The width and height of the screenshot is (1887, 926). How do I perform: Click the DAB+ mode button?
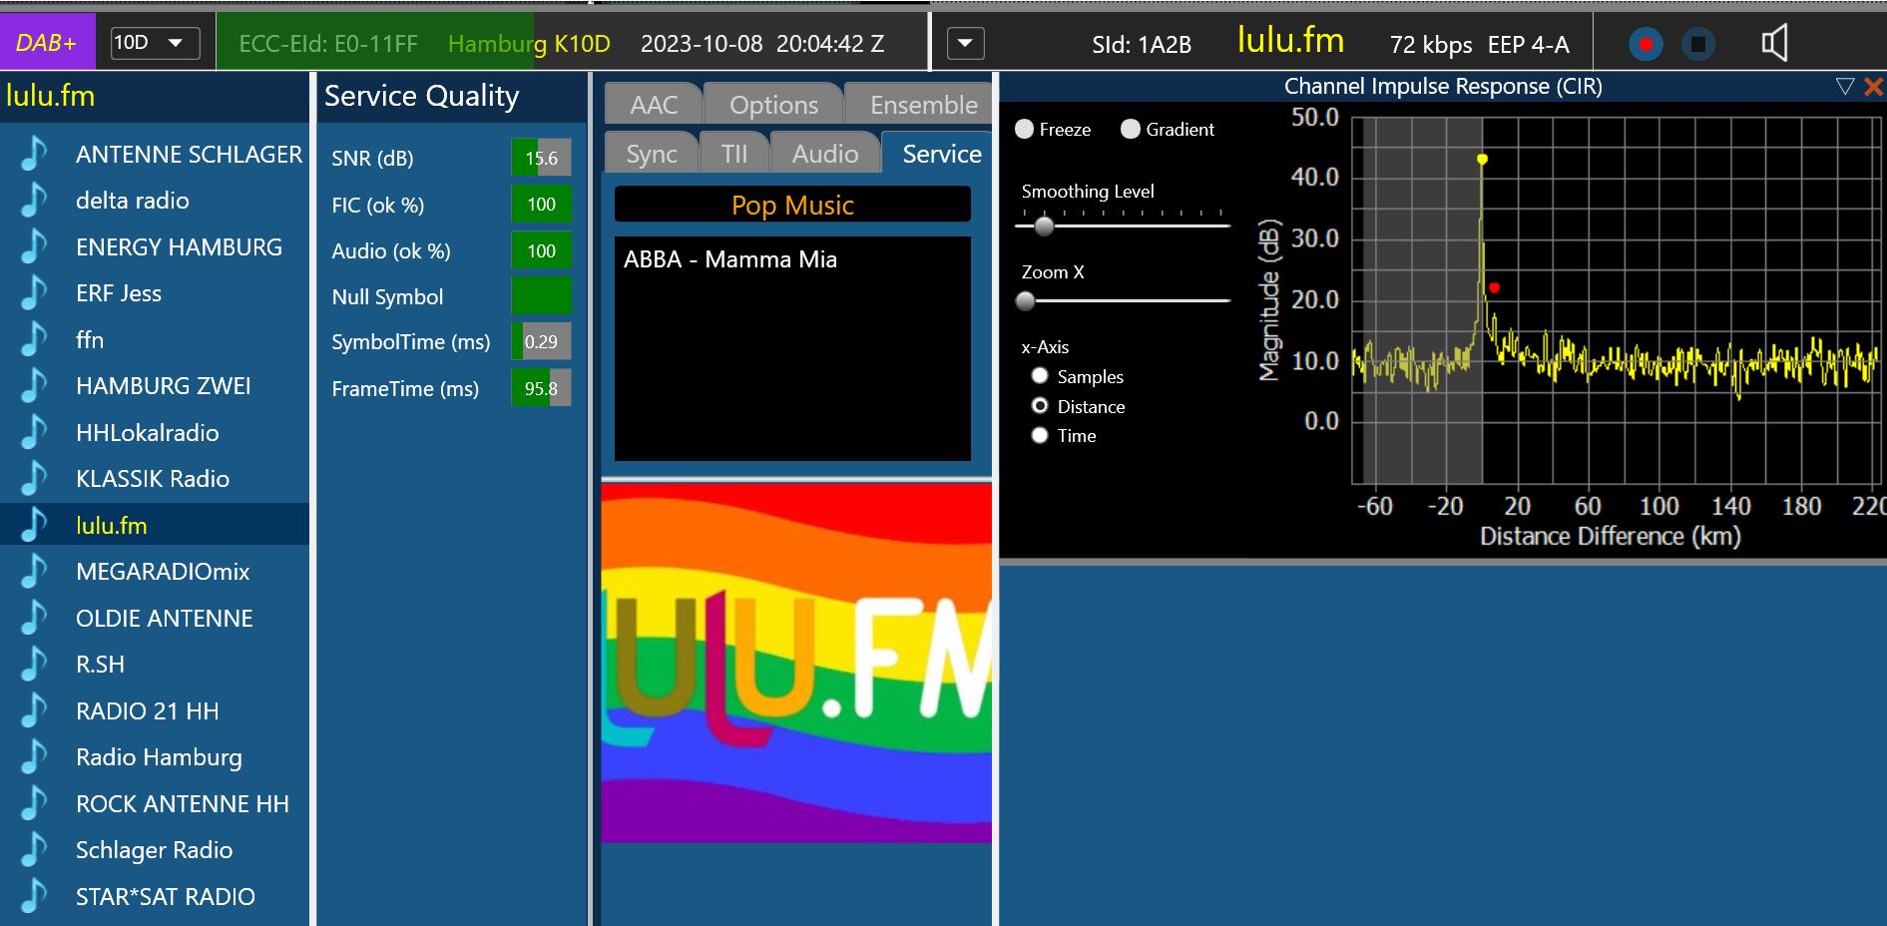[x=47, y=43]
